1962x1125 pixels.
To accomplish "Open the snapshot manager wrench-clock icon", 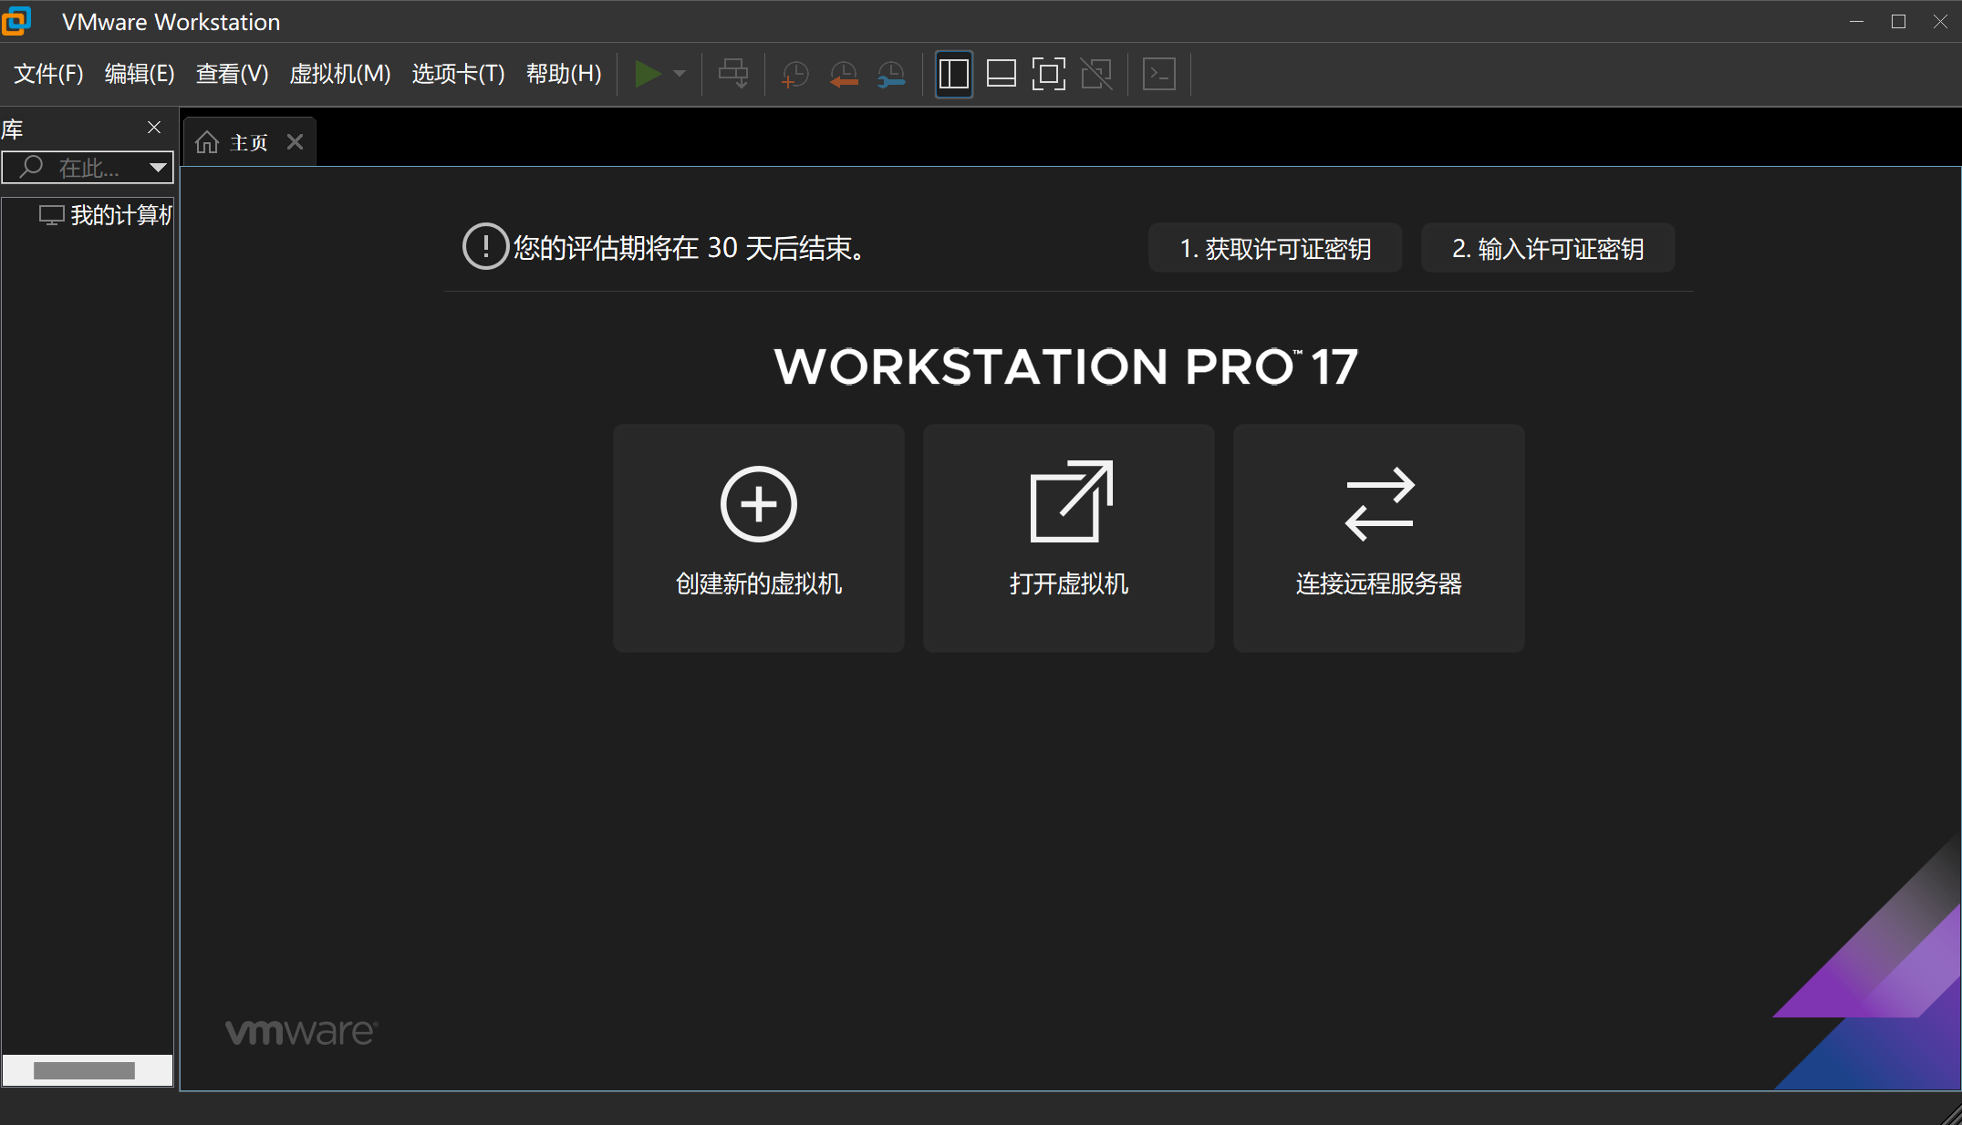I will click(x=891, y=74).
